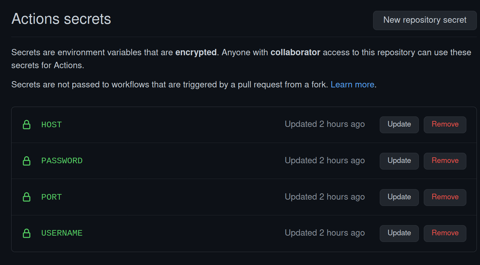480x265 pixels.
Task: Update the HOST secret
Action: [399, 124]
